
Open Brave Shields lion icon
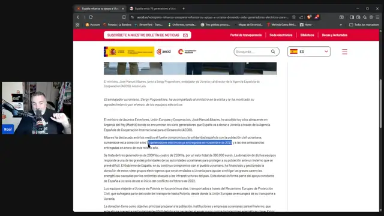[310, 17]
